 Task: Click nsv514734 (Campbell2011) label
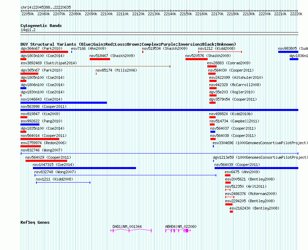click(234, 121)
